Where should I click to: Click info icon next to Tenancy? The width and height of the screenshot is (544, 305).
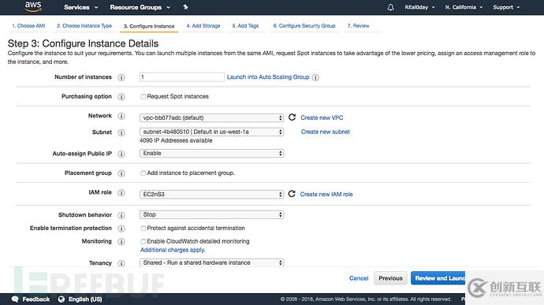[x=121, y=264]
